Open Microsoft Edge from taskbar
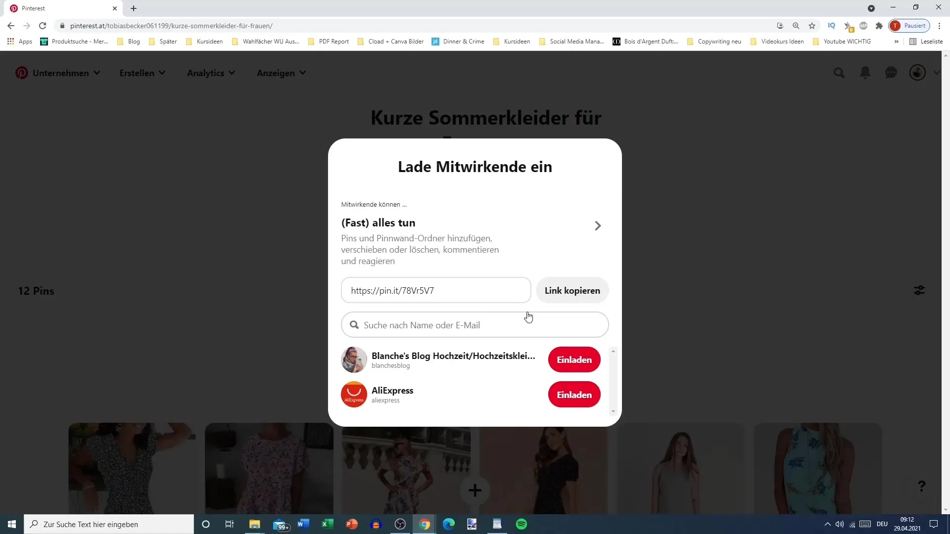The width and height of the screenshot is (950, 534). pyautogui.click(x=449, y=524)
